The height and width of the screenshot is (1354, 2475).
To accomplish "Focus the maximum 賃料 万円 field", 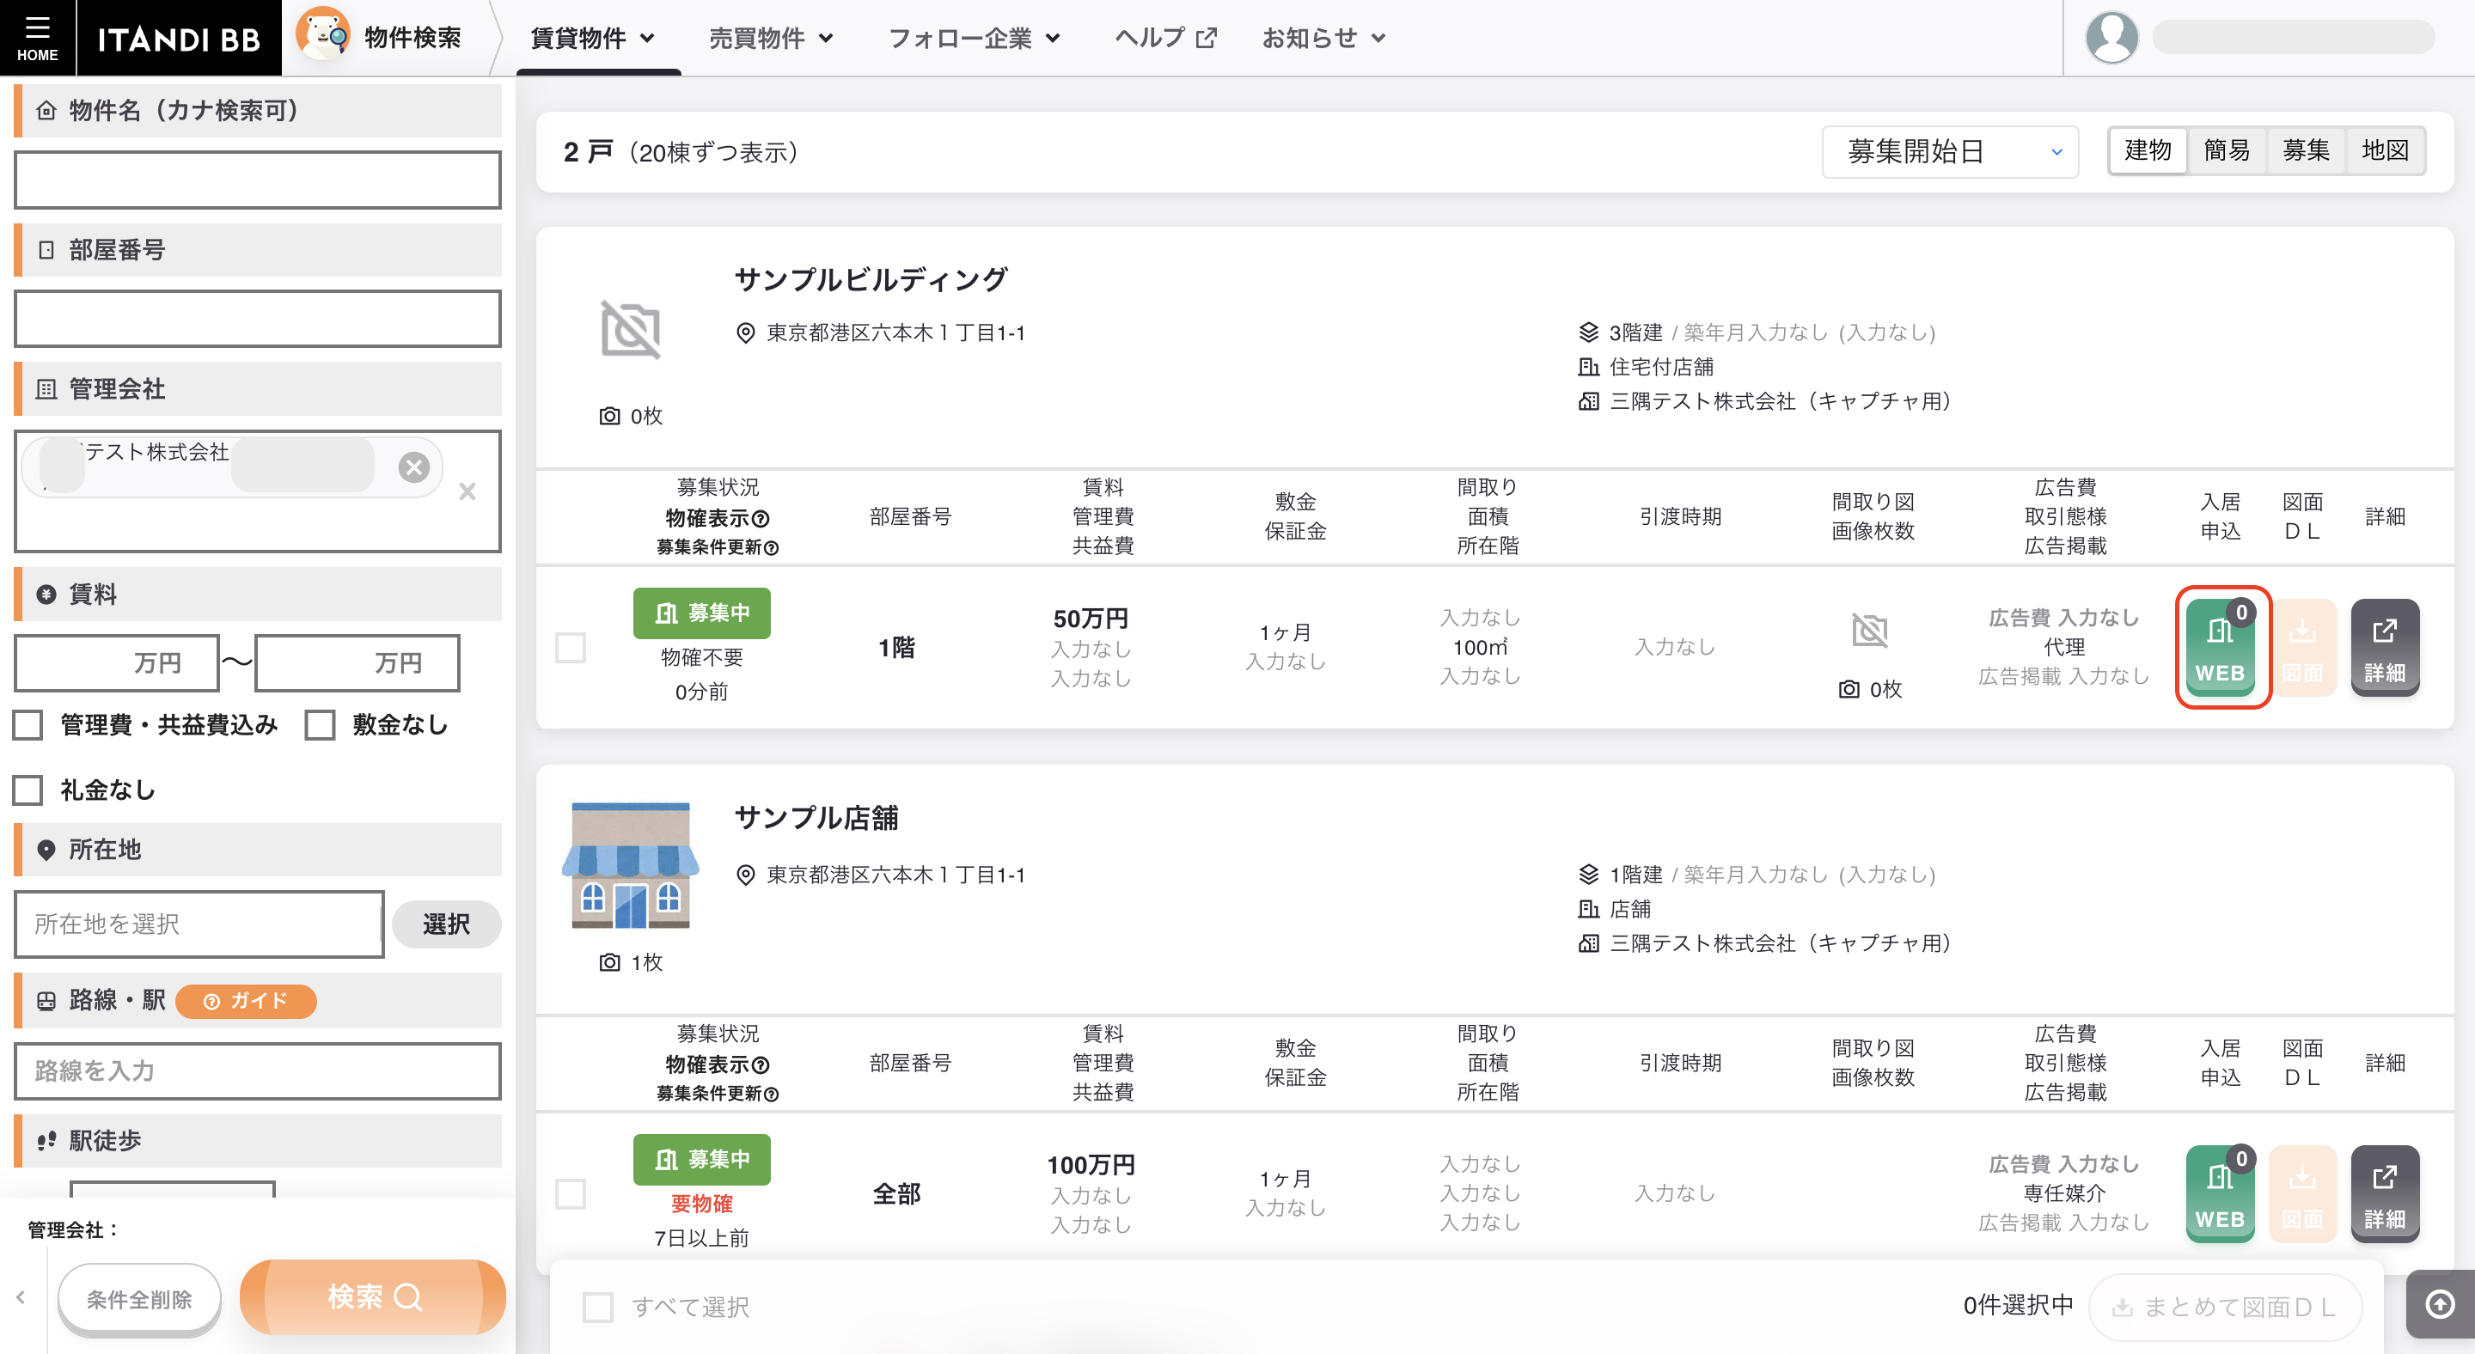I will tap(357, 662).
